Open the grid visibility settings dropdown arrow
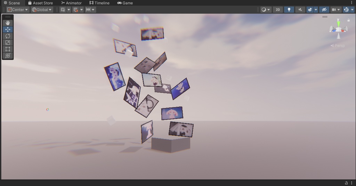The width and height of the screenshot is (356, 186). tap(69, 9)
